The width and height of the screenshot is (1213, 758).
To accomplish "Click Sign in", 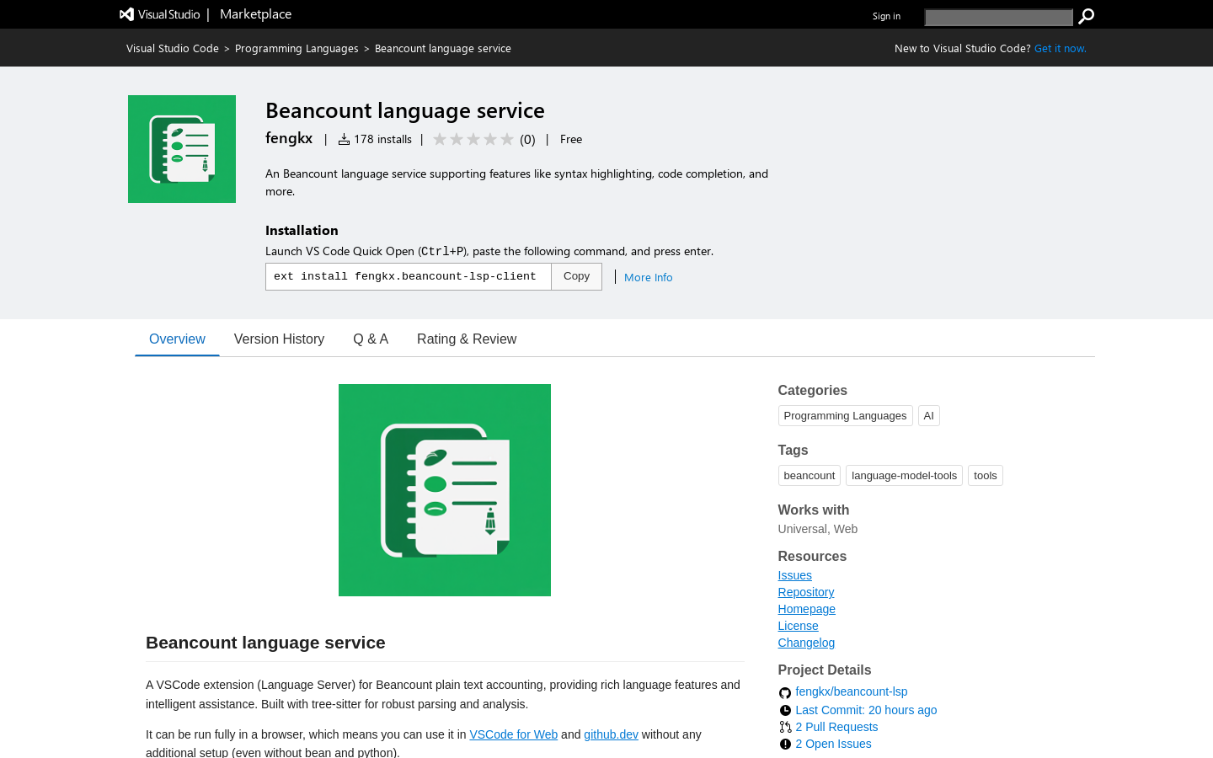I will 886,16.
